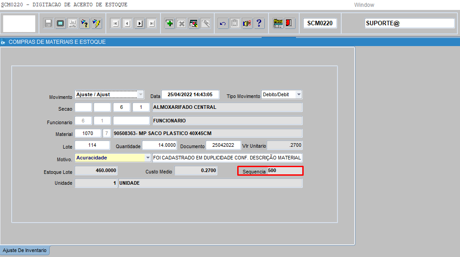The image size is (460, 257).
Task: Click the Save diskette icon in toolbar
Action: point(48,23)
